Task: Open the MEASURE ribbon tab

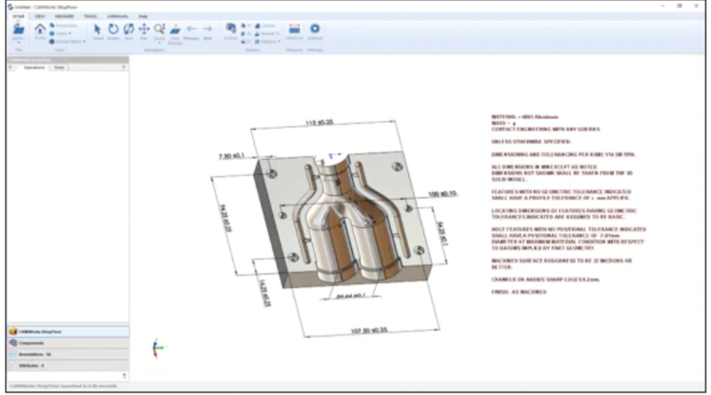Action: tap(64, 16)
